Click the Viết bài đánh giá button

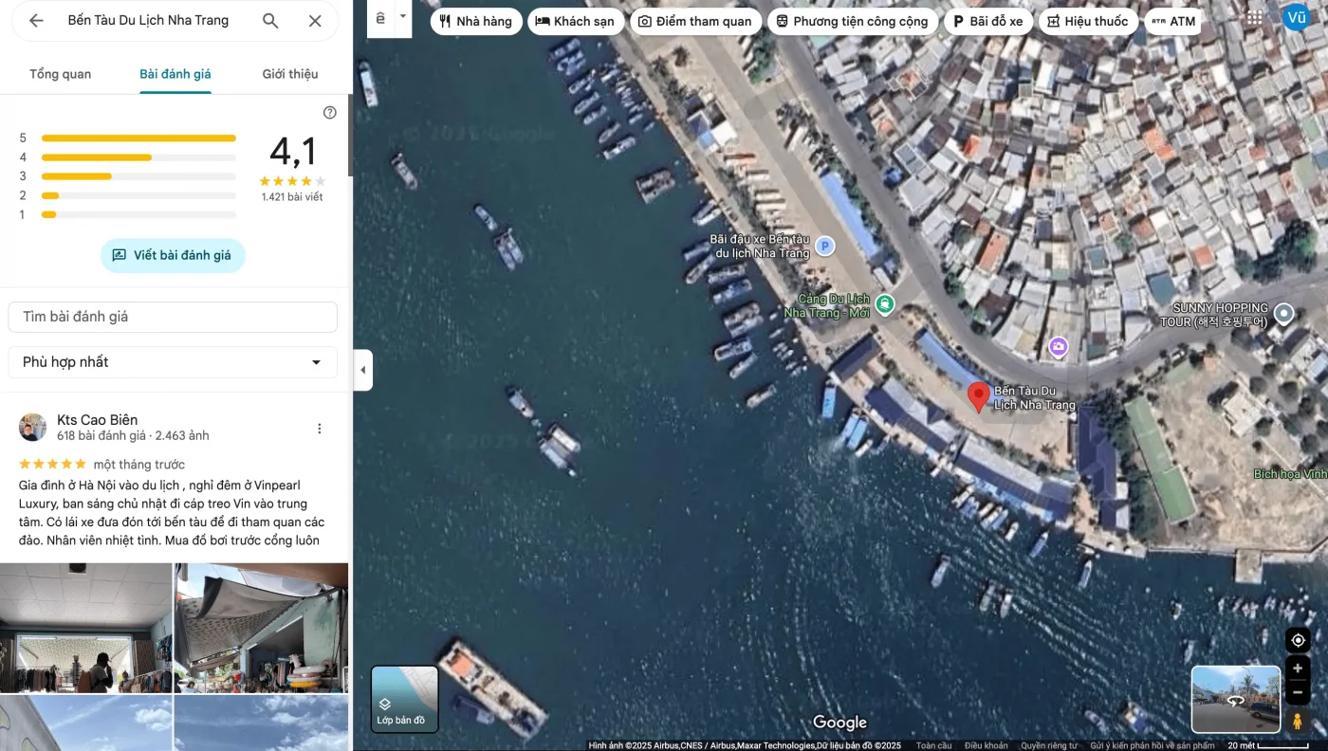173,256
